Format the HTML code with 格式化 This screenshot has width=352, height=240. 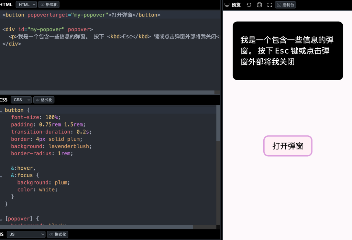(x=48, y=4)
